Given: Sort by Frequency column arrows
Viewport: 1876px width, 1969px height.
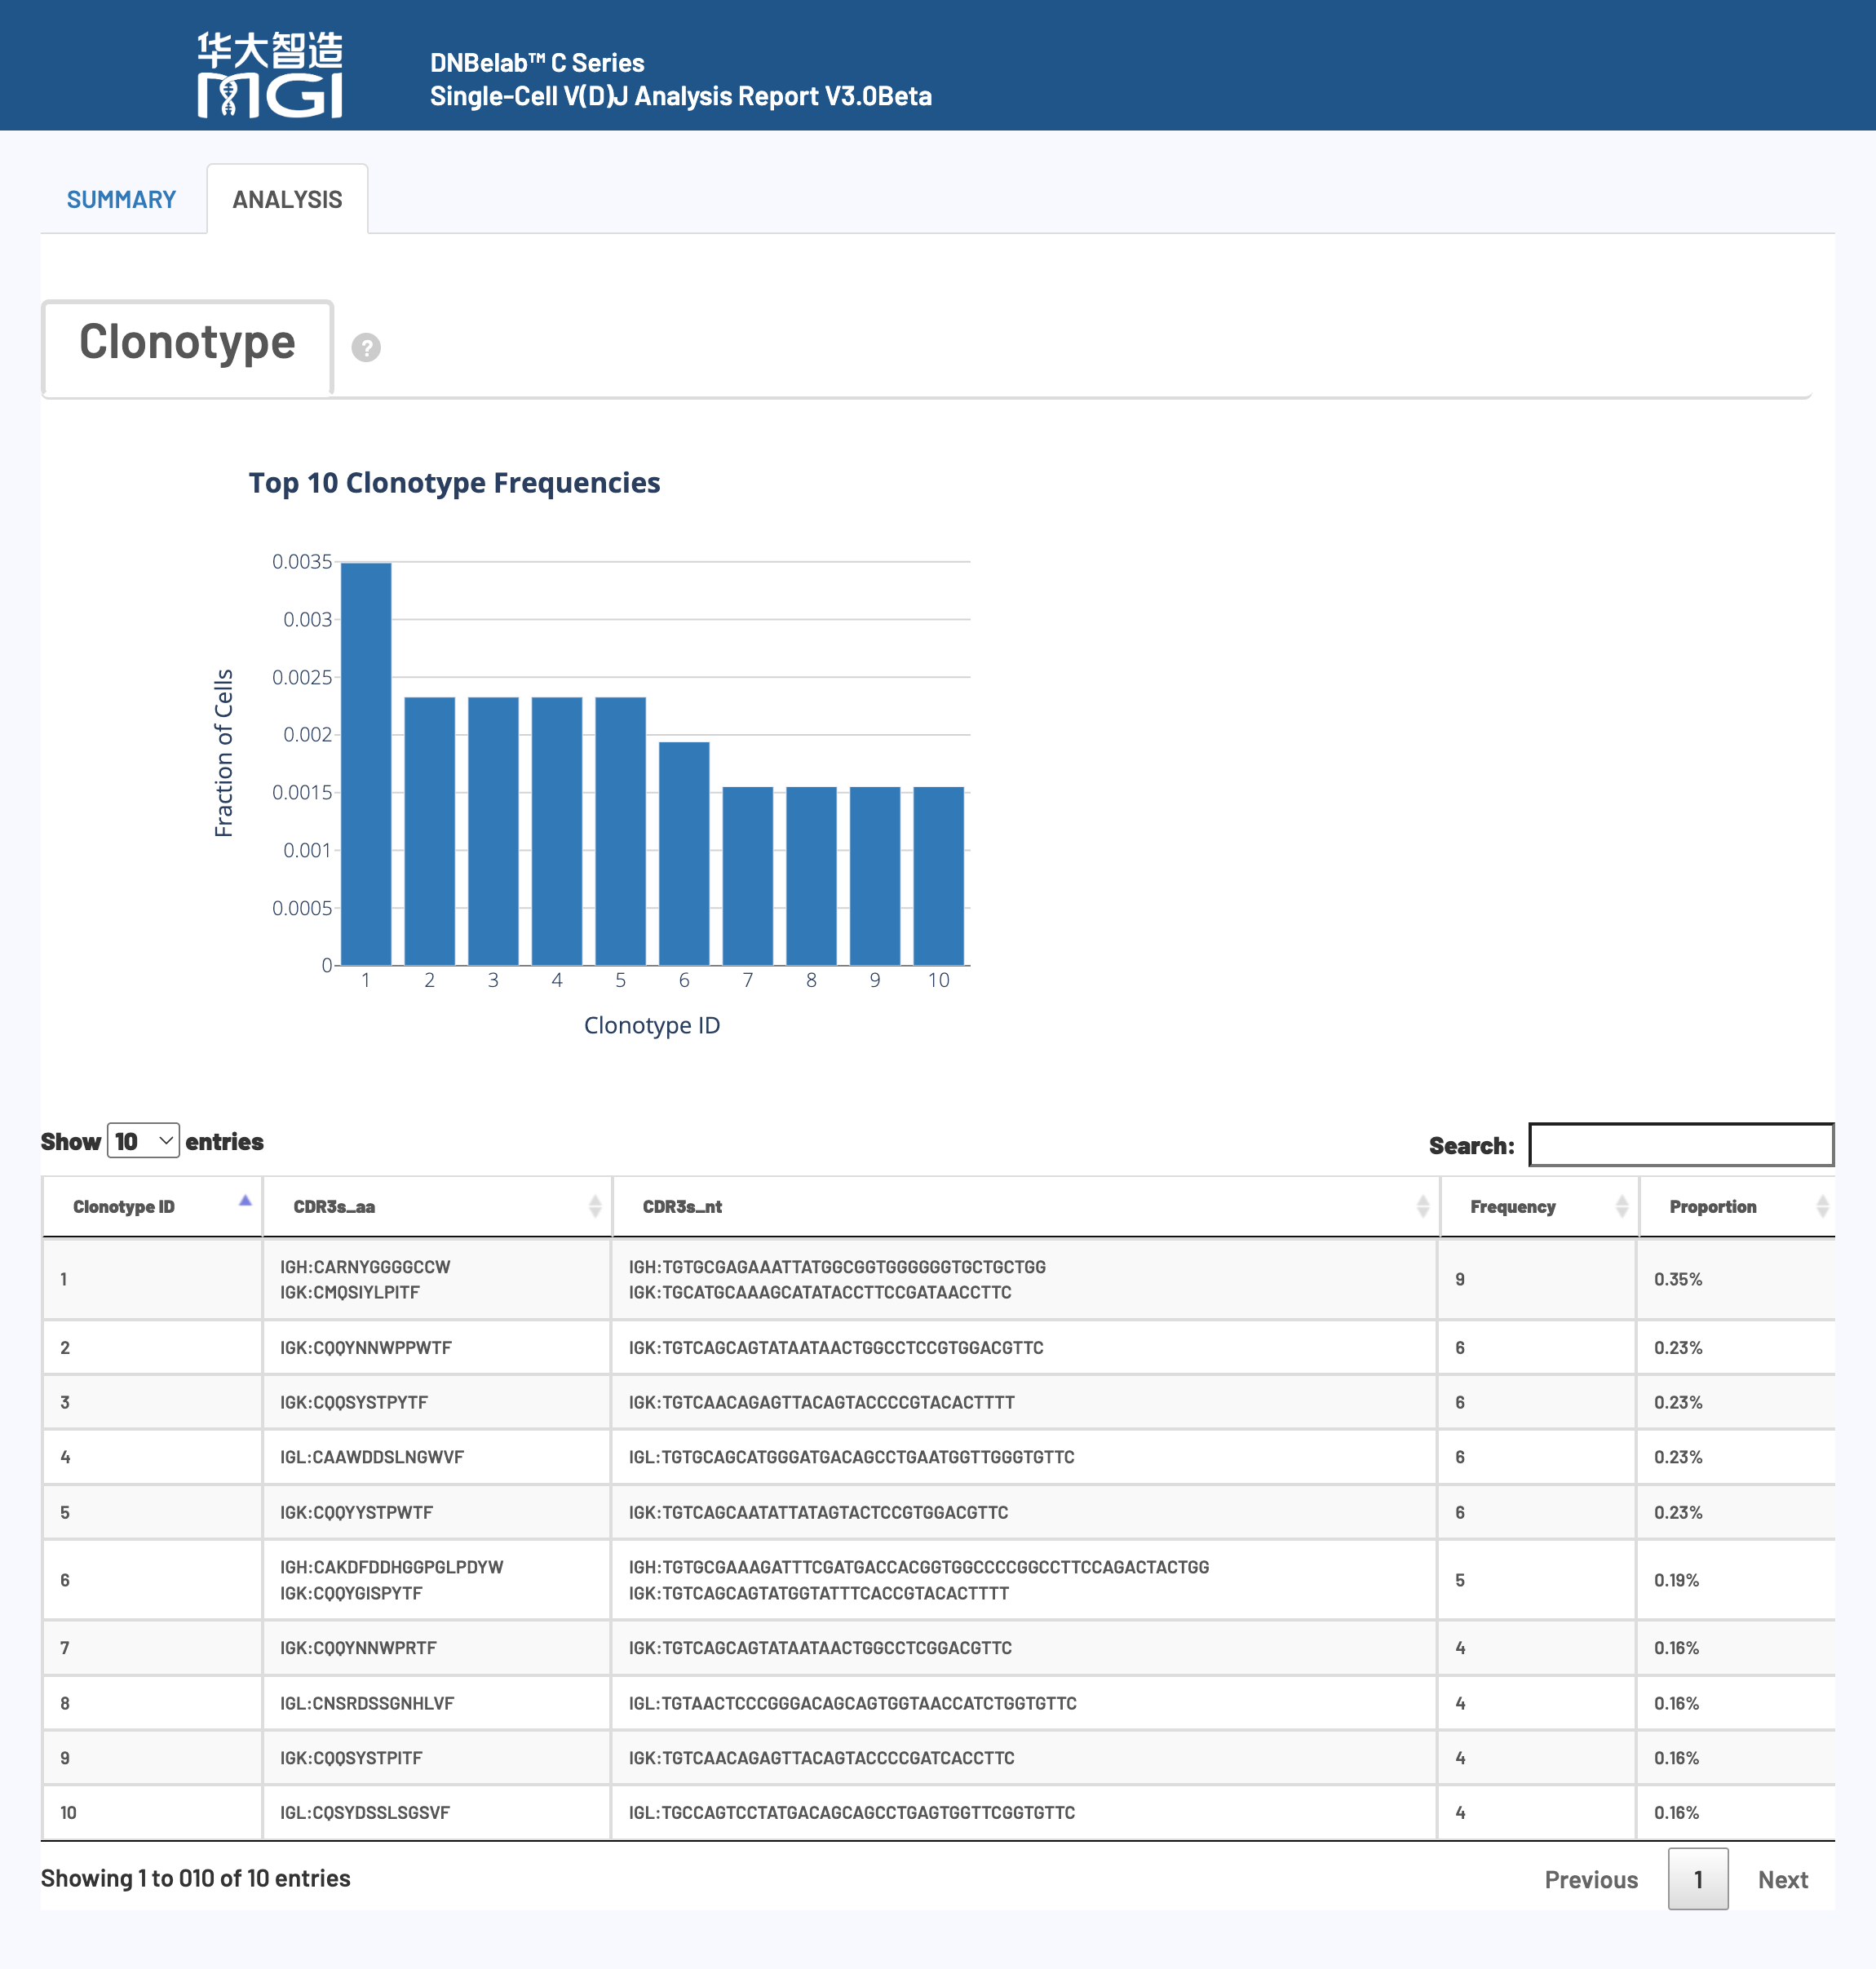Looking at the screenshot, I should click(x=1621, y=1206).
